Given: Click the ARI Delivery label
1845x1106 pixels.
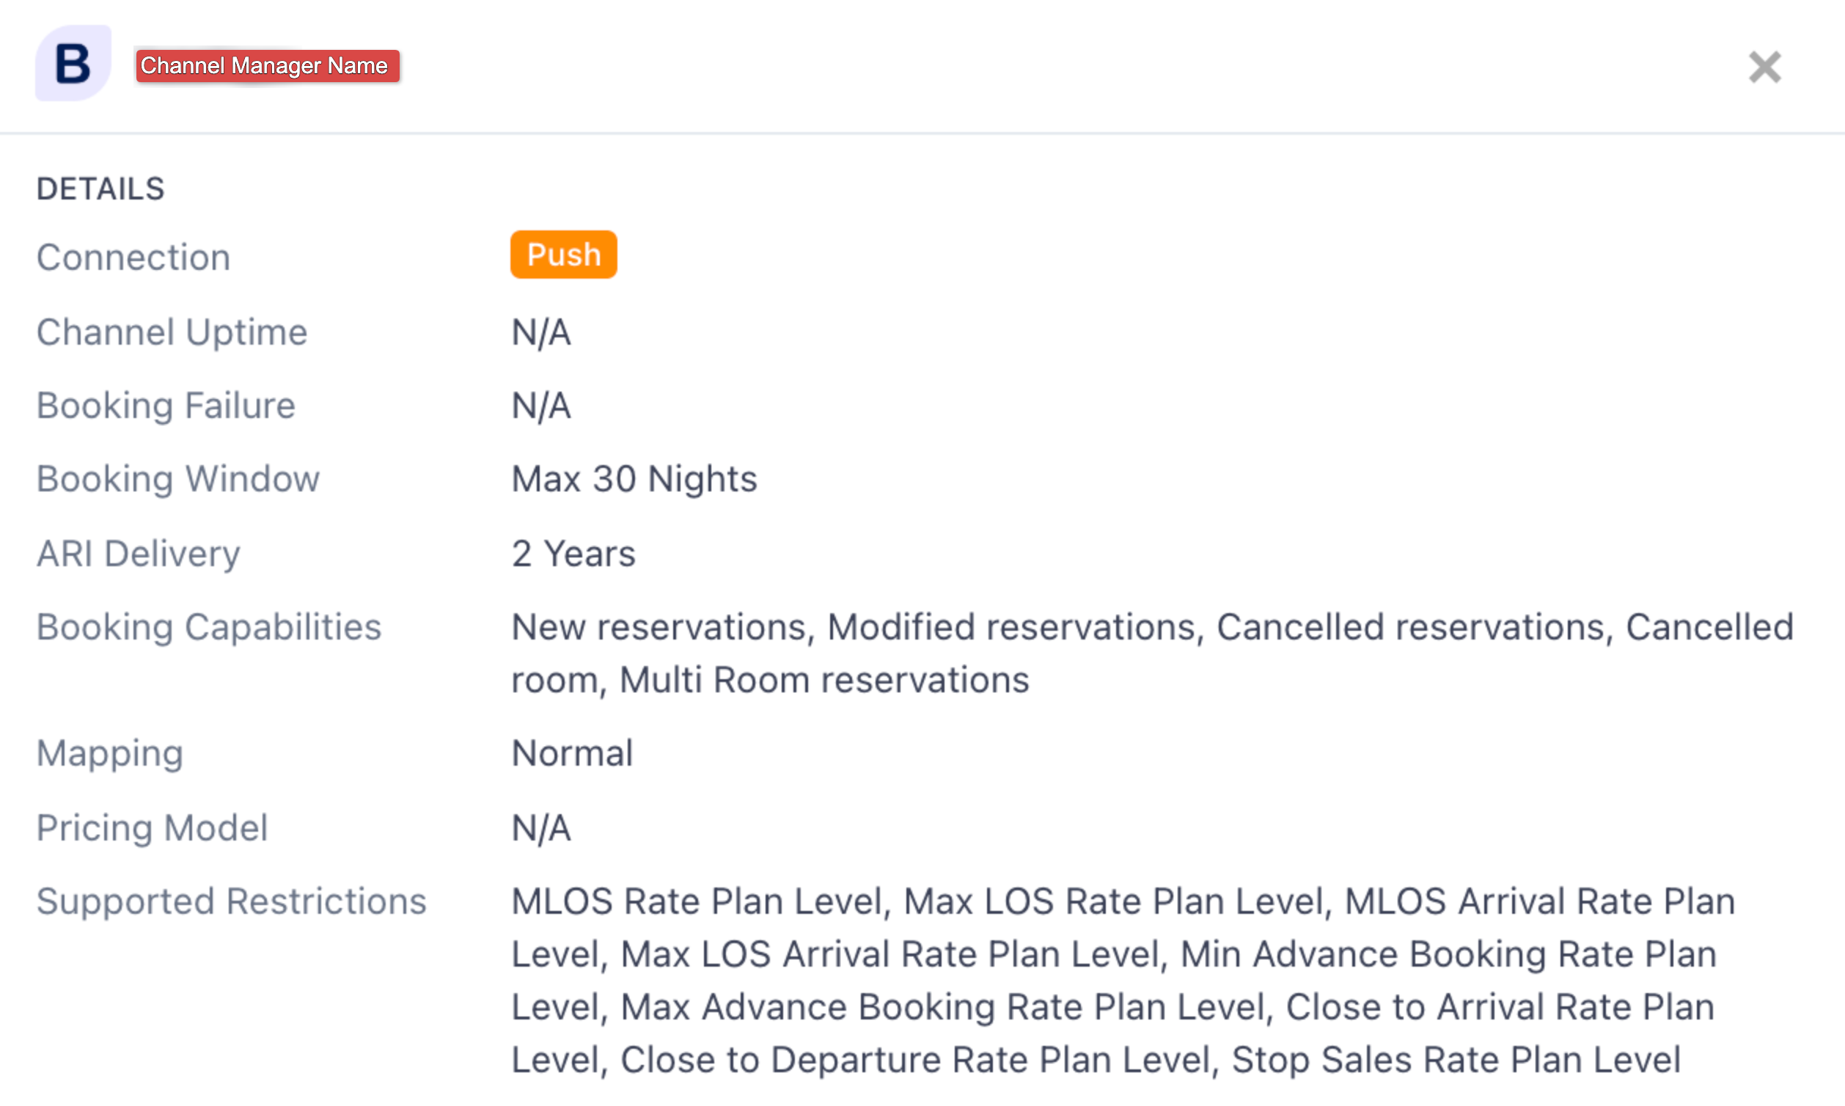Looking at the screenshot, I should pos(139,554).
